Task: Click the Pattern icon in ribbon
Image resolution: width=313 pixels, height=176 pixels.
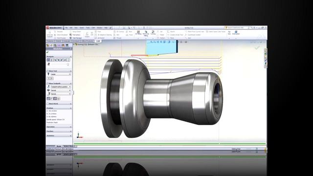Action: [x=161, y=38]
